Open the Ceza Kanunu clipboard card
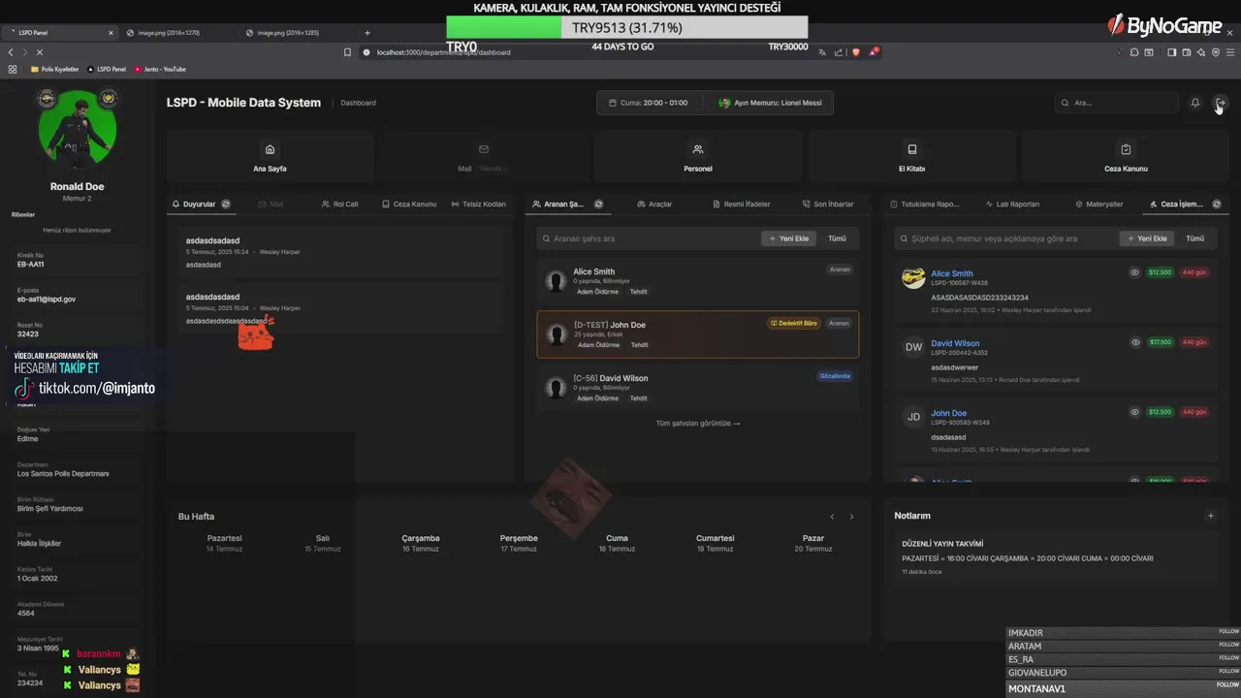Screen dimensions: 1241x698 [x=1126, y=156]
